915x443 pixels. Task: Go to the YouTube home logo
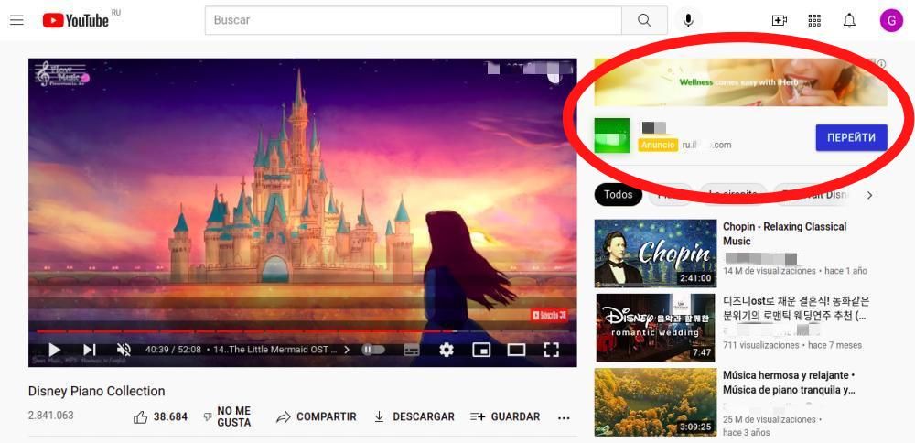coord(76,20)
